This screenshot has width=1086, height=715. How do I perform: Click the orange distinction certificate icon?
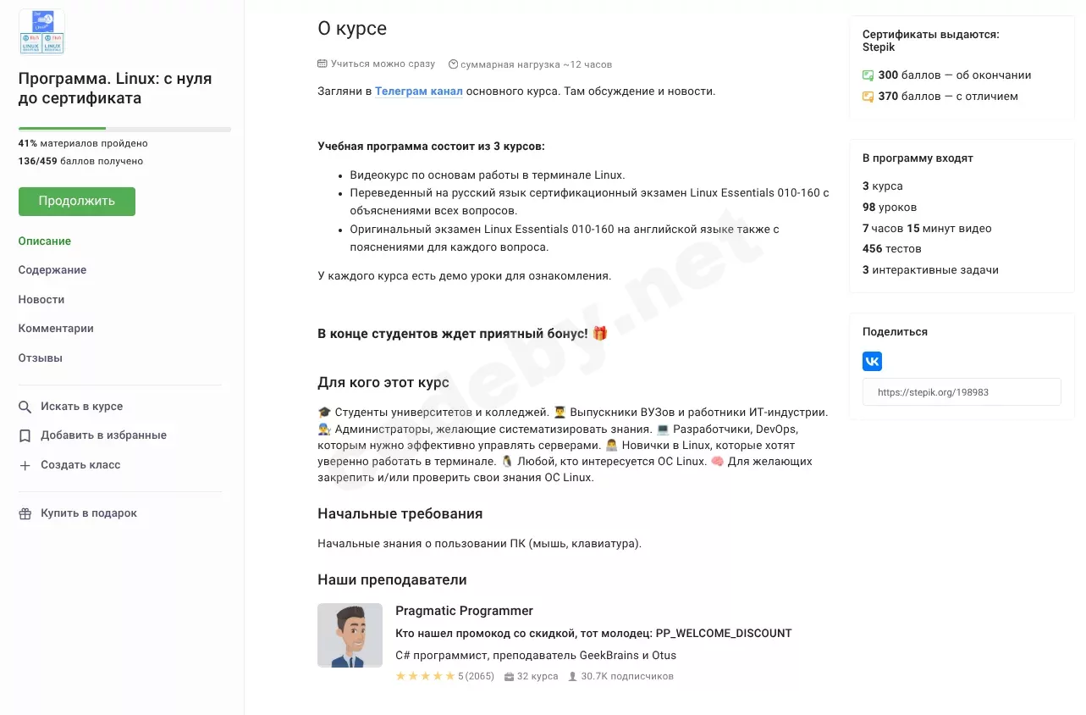tap(868, 97)
